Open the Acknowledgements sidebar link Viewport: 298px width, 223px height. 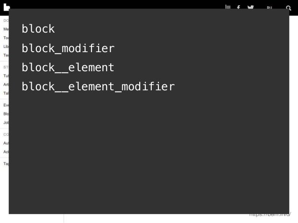[x=6, y=152]
